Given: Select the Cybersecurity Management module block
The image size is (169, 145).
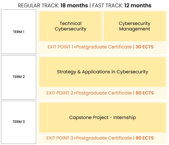Looking at the screenshot, I should click(134, 26).
